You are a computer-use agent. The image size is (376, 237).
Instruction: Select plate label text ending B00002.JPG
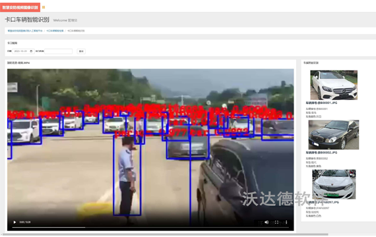321,153
